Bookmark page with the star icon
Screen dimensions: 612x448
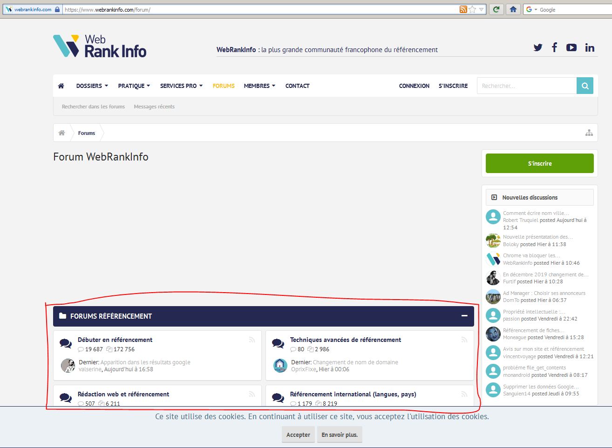[472, 9]
